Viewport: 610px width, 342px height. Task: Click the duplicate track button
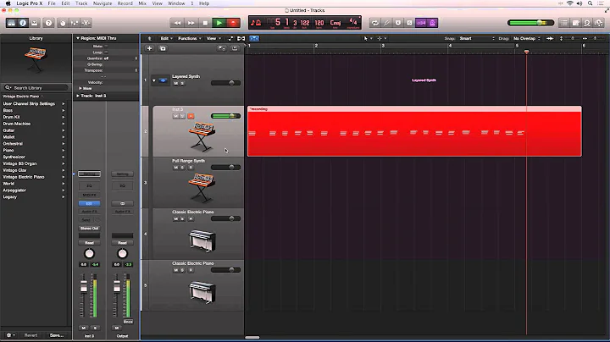pos(163,48)
